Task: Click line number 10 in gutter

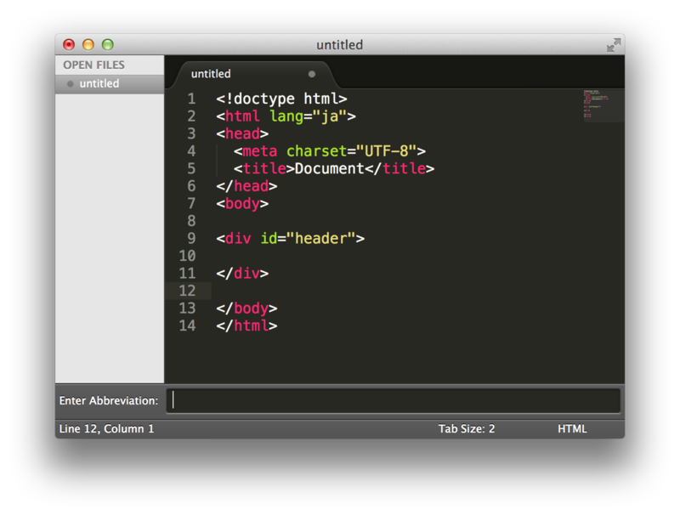Action: [x=187, y=256]
